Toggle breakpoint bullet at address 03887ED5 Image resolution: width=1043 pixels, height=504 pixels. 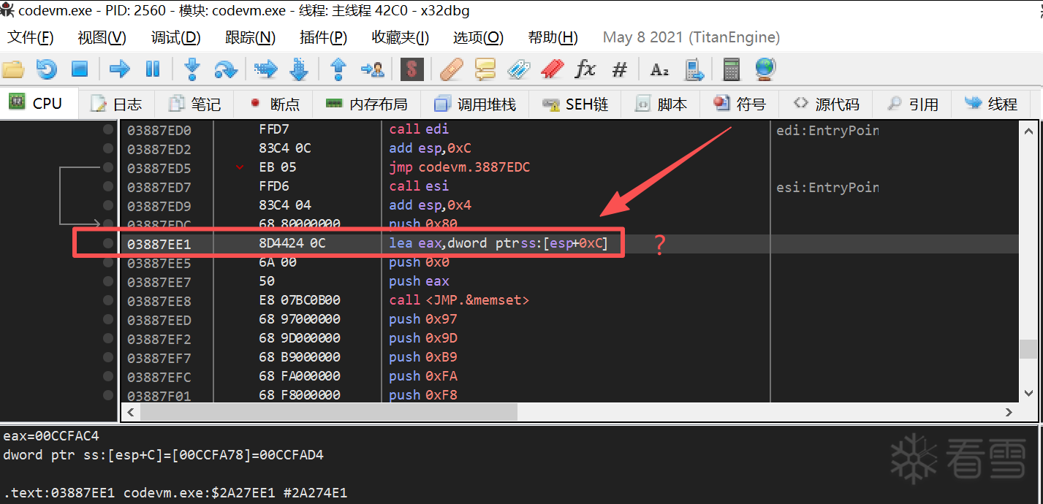[108, 167]
